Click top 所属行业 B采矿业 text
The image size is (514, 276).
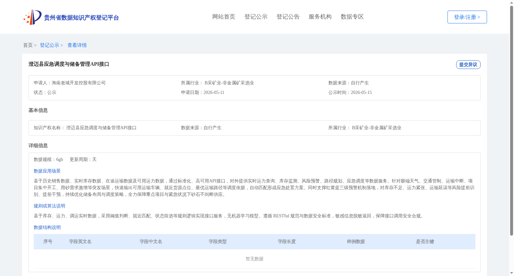point(217,83)
